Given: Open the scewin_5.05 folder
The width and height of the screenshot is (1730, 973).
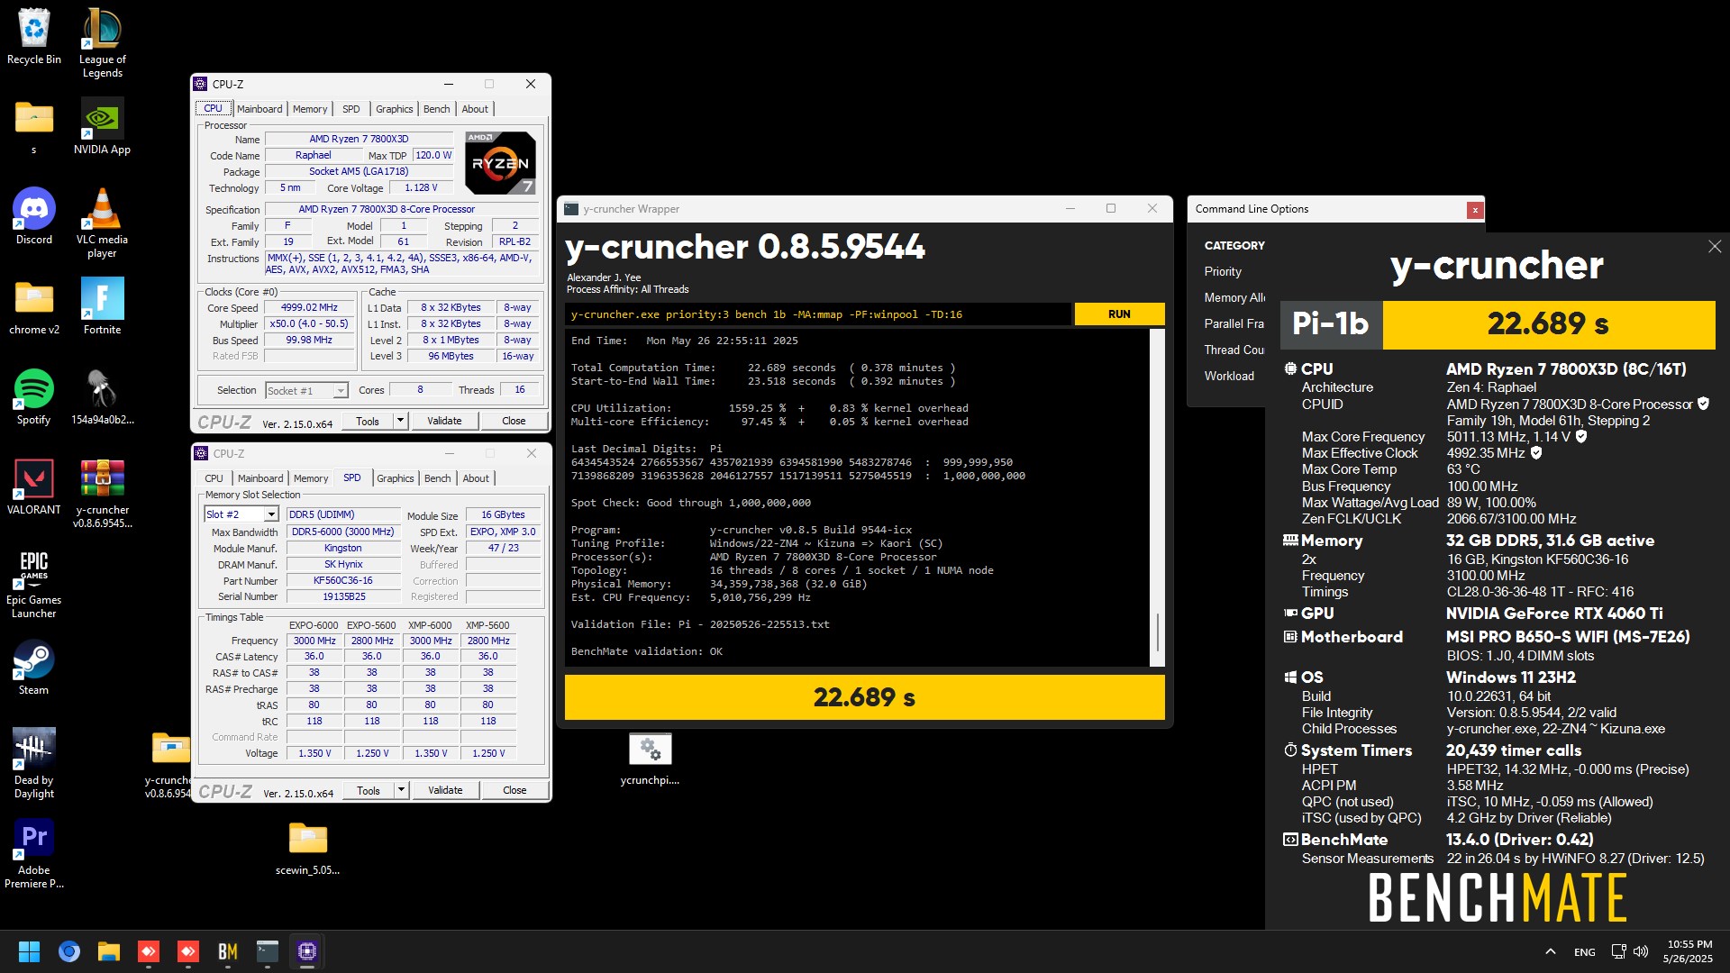Looking at the screenshot, I should [307, 848].
